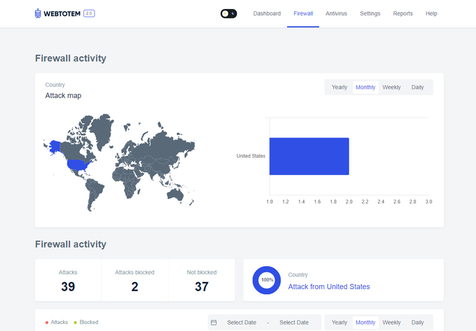476x331 pixels.
Task: Click the first Select Date start field
Action: coord(242,323)
